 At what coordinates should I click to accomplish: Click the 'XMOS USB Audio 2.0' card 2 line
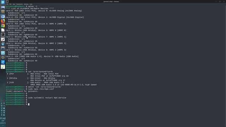(42, 56)
